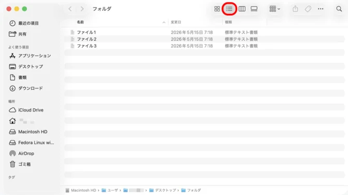Click the 場所 sidebar section heading
The height and width of the screenshot is (195, 348).
(x=11, y=102)
